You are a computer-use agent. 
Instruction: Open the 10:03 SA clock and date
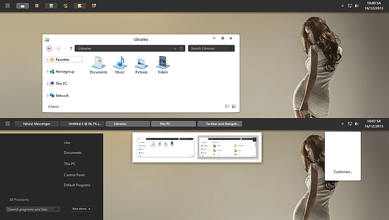click(374, 124)
